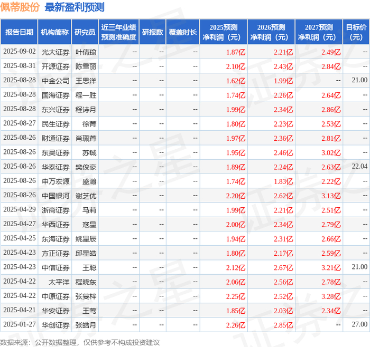Click analyst name 张皓月

(86, 325)
